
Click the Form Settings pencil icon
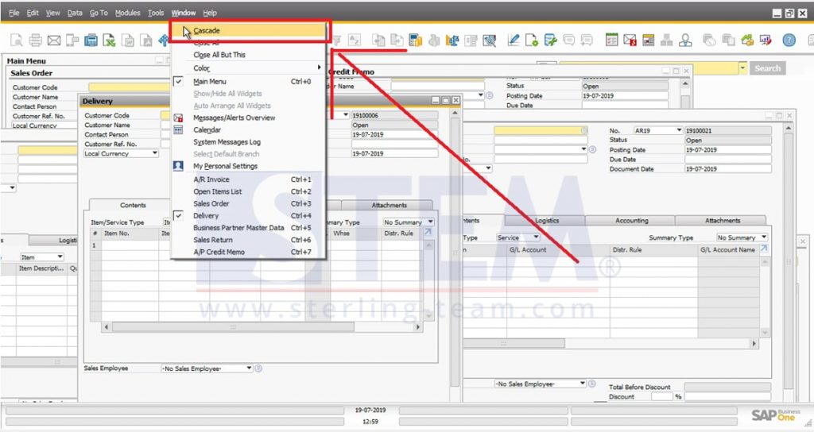514,40
